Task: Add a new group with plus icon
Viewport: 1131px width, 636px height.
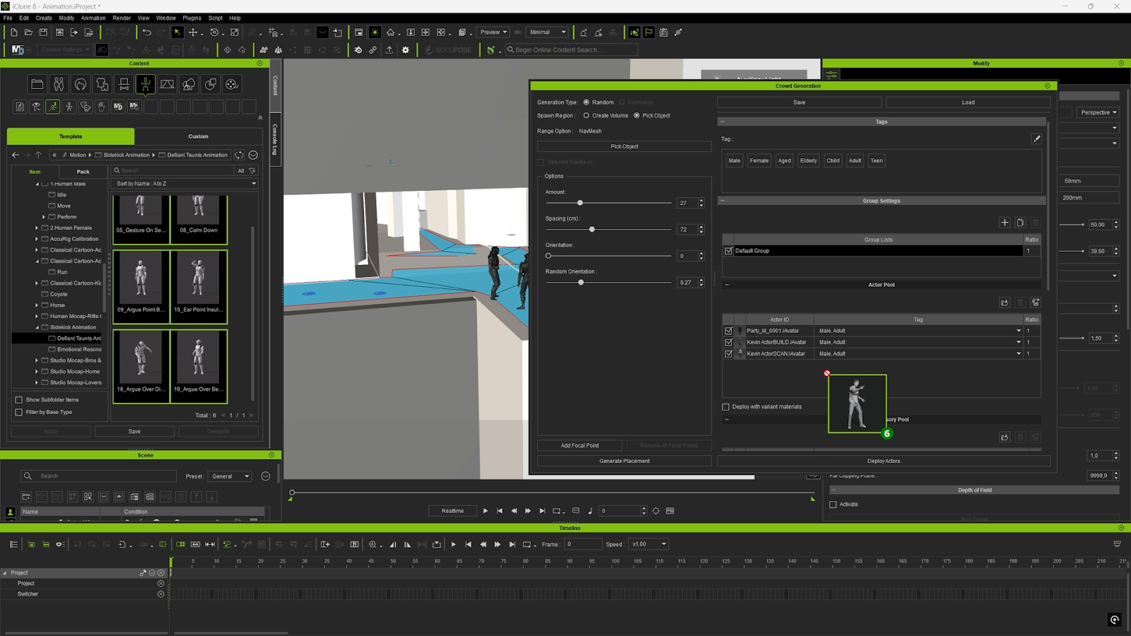Action: pyautogui.click(x=1004, y=223)
